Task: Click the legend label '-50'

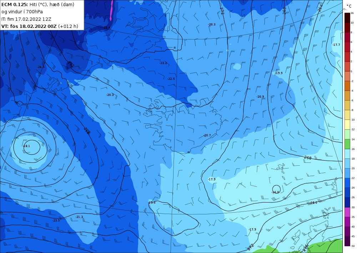Action: coord(352,246)
